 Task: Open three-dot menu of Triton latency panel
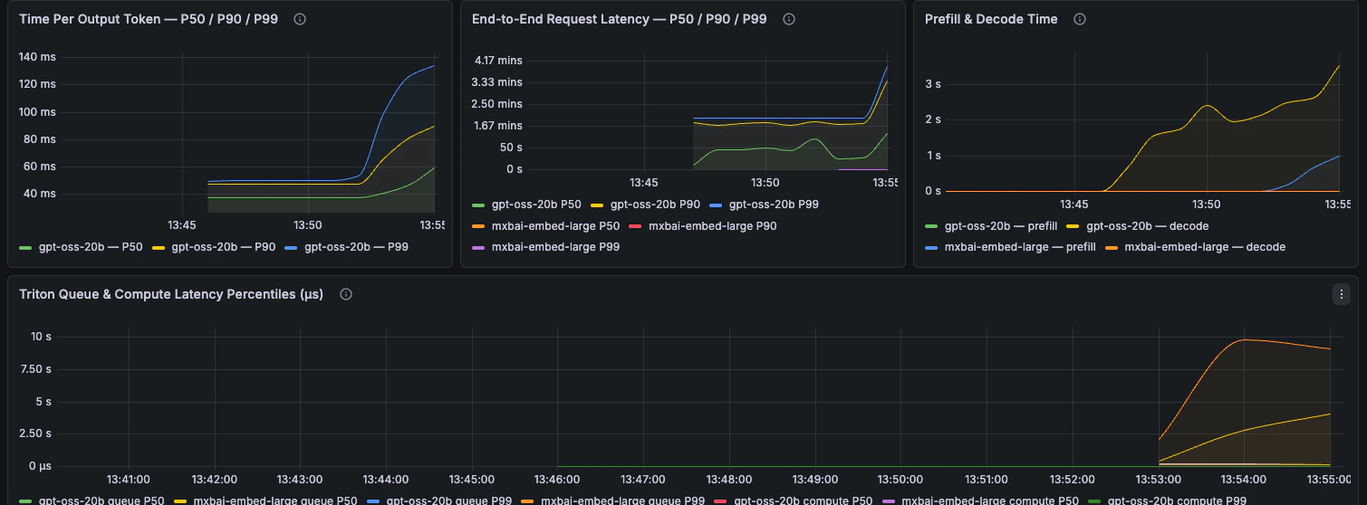[1342, 294]
